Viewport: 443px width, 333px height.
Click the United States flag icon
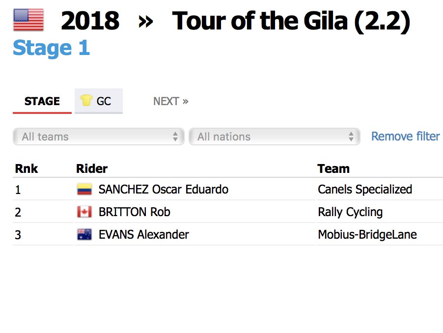point(28,20)
